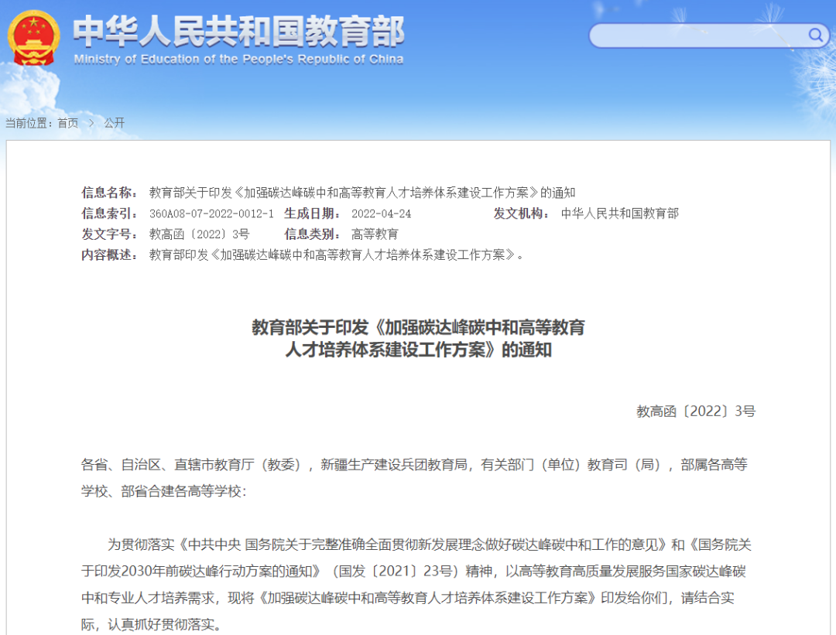
Task: Click 发文字号 value in the info table
Action: click(199, 234)
